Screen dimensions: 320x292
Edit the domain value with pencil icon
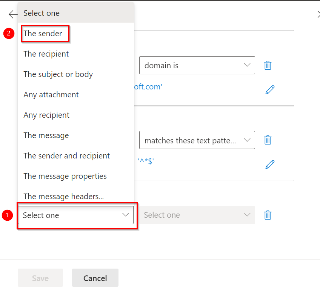pos(270,90)
